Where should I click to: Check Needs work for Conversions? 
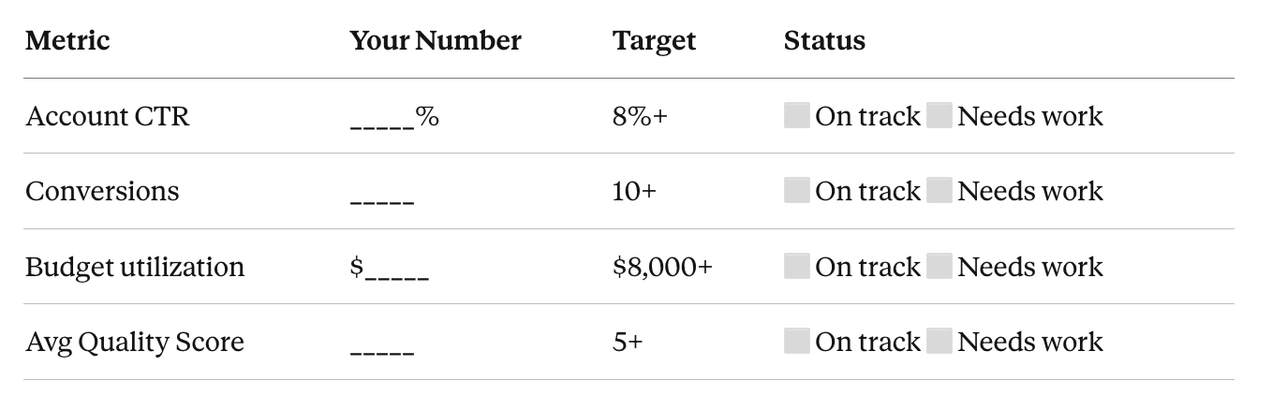click(x=939, y=191)
